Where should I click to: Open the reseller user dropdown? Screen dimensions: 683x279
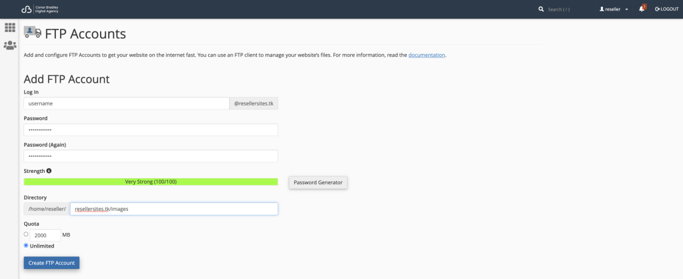coord(614,9)
